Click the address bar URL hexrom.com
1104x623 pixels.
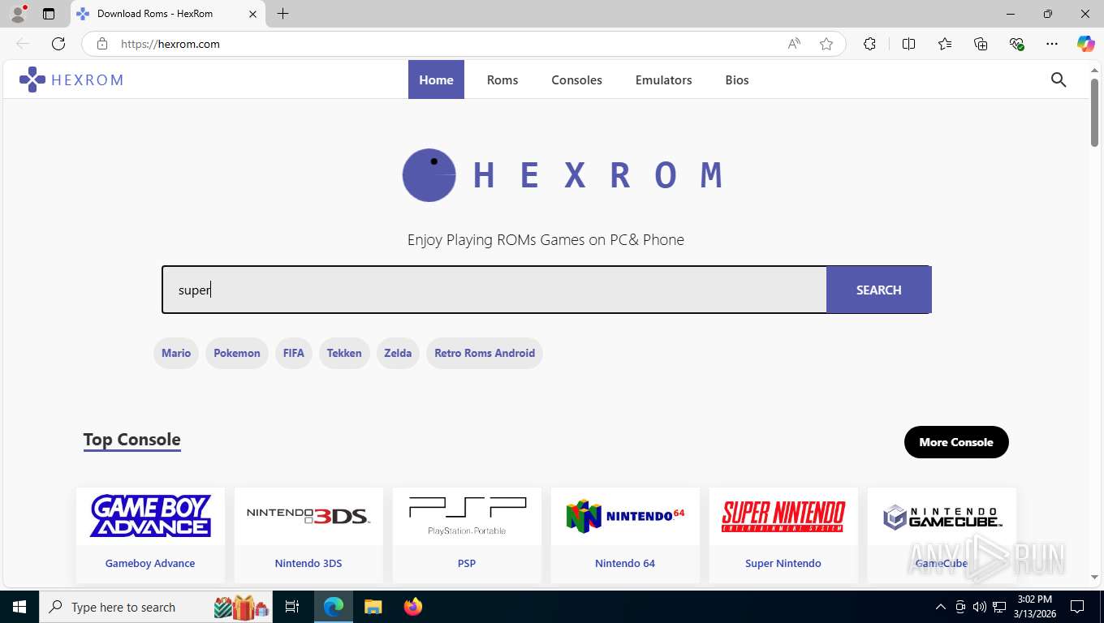(x=170, y=44)
